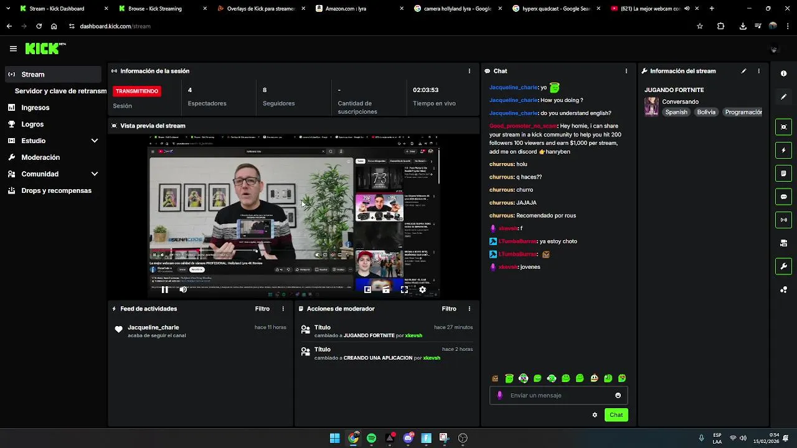797x448 pixels.
Task: Open the Conversando category thumbnail
Action: click(651, 106)
